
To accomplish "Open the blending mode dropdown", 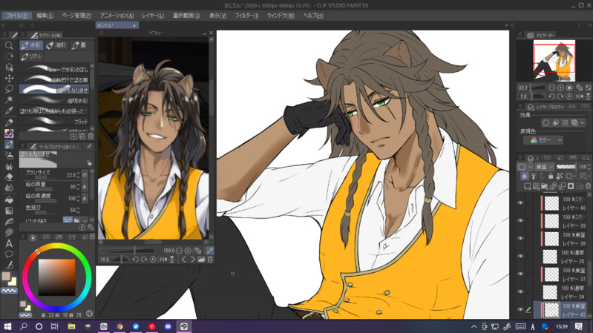I will pyautogui.click(x=545, y=167).
